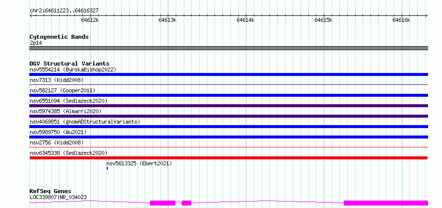
Task: Click the purple bar of nsv5974385
Action: pyautogui.click(x=229, y=116)
